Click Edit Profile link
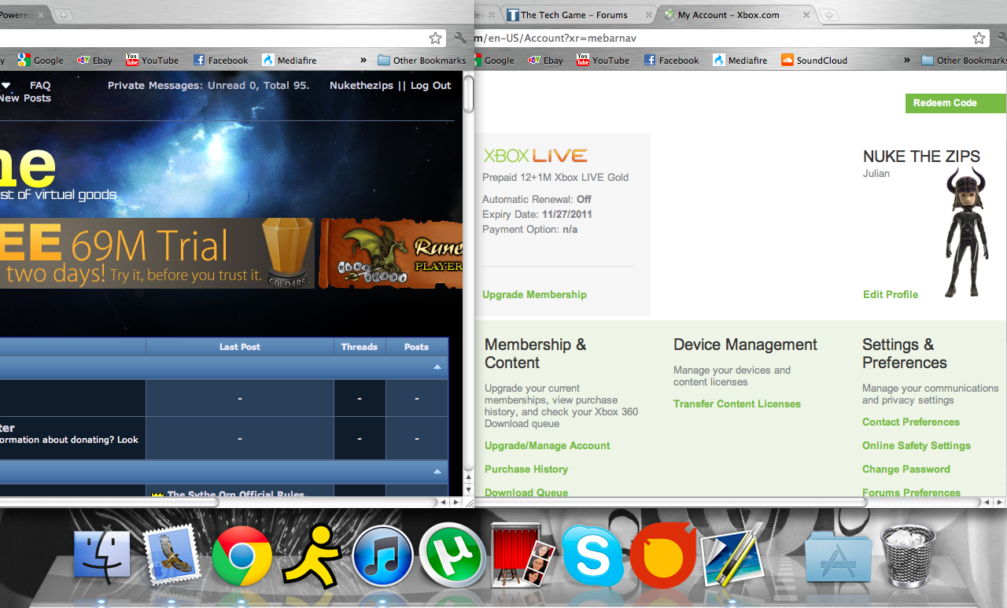The image size is (1007, 608). pos(891,294)
